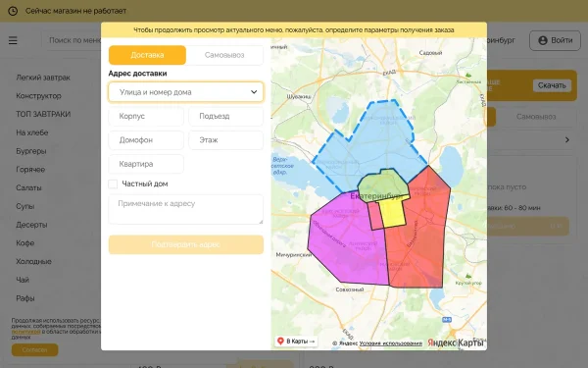Open the street and house number dropdown
The image size is (588, 368).
point(186,92)
